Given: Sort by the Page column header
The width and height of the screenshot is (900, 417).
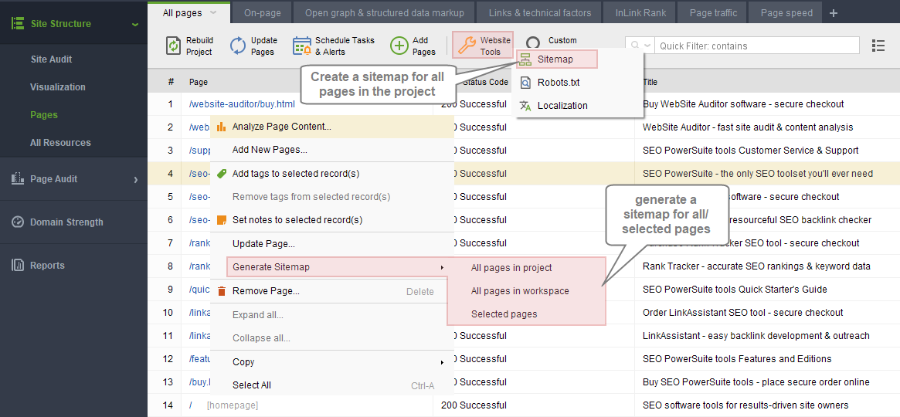Looking at the screenshot, I should pyautogui.click(x=198, y=82).
